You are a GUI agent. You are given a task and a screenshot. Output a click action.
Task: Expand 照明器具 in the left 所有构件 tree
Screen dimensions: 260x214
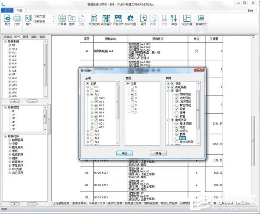pyautogui.click(x=10, y=140)
